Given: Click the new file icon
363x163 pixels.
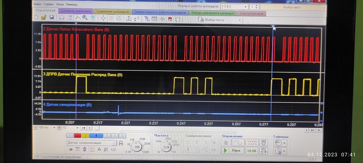Looking at the screenshot, I should point(36,18).
